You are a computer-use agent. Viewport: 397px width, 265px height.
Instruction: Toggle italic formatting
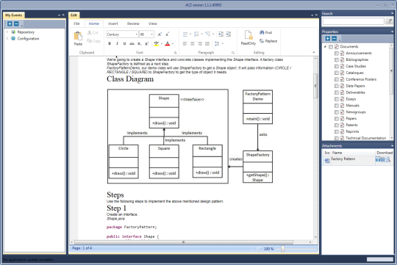(x=117, y=43)
